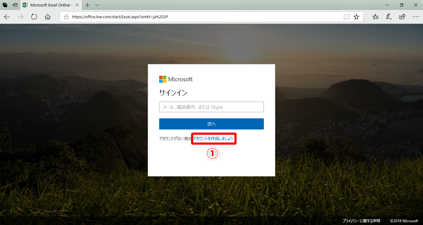Open Settings and more ellipsis menu
The width and height of the screenshot is (423, 225).
click(x=416, y=17)
